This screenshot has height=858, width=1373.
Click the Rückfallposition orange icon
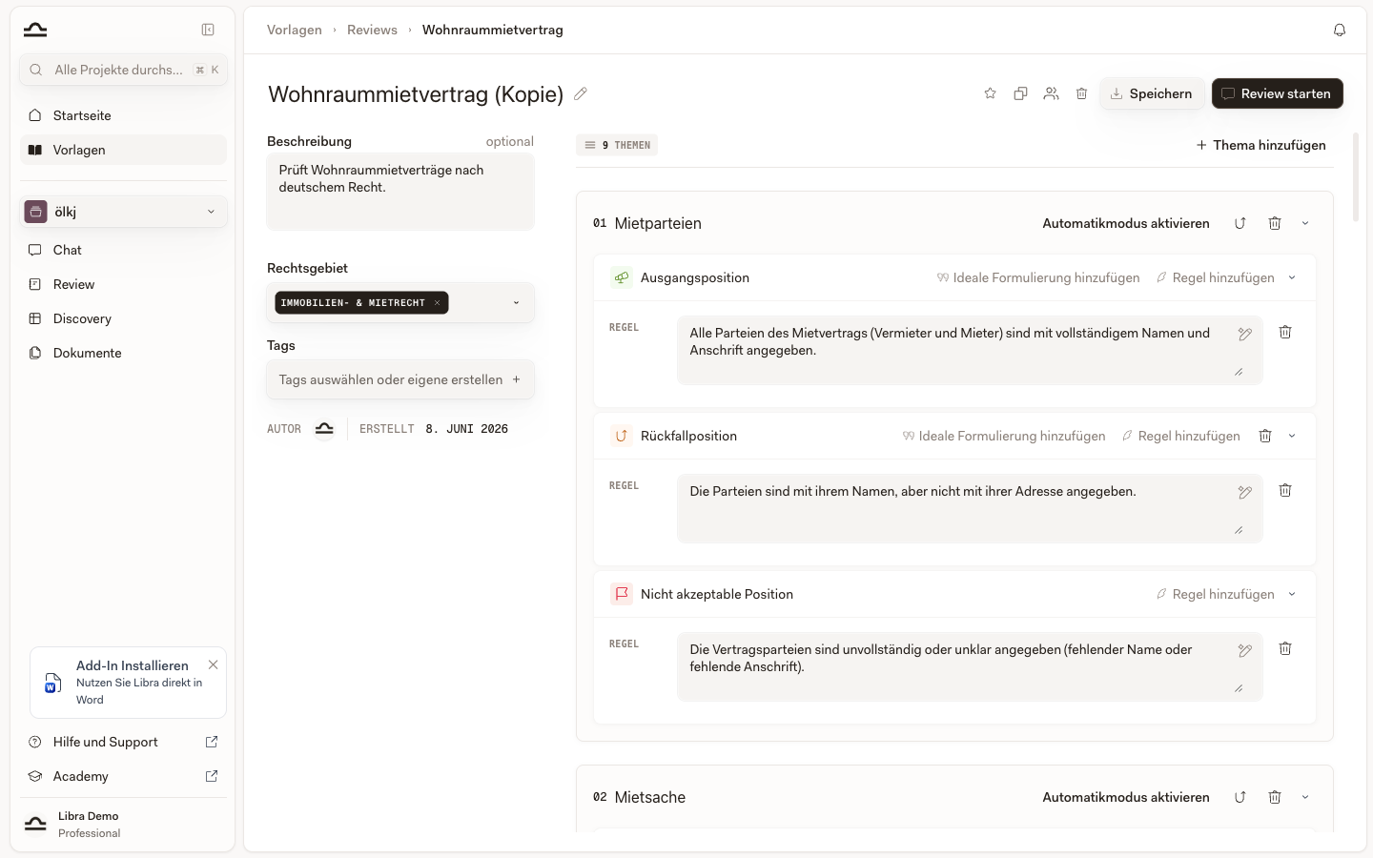pos(622,436)
